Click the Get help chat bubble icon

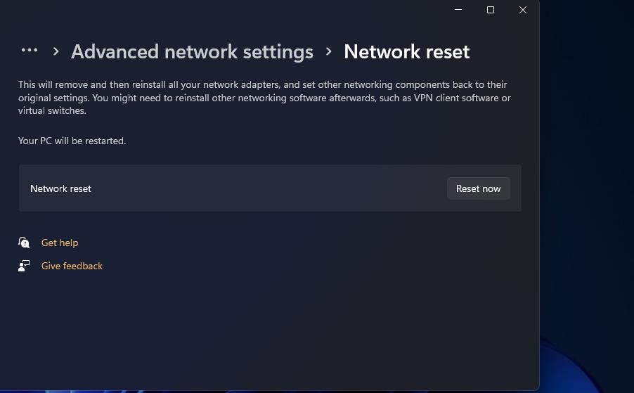[24, 242]
